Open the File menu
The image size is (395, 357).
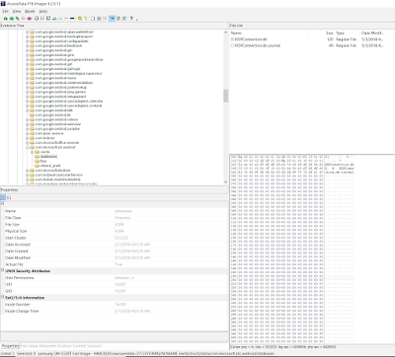[6, 11]
